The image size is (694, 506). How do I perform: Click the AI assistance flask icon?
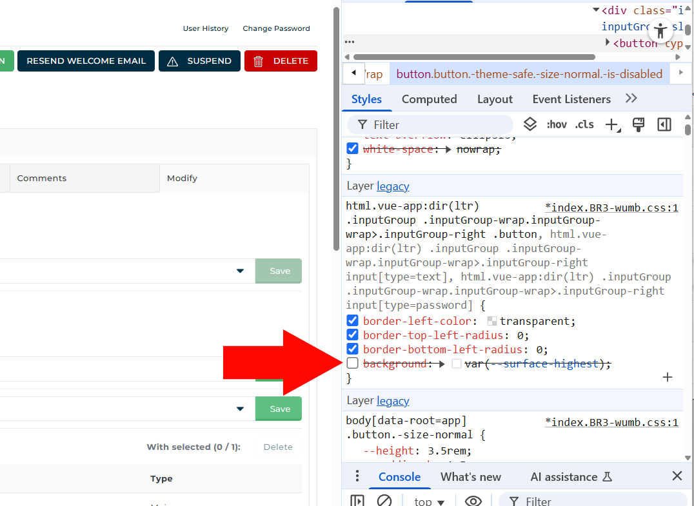(x=608, y=477)
